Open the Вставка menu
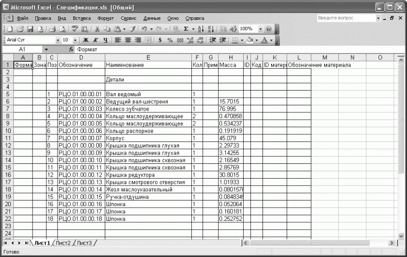The image size is (407, 257). 82,18
